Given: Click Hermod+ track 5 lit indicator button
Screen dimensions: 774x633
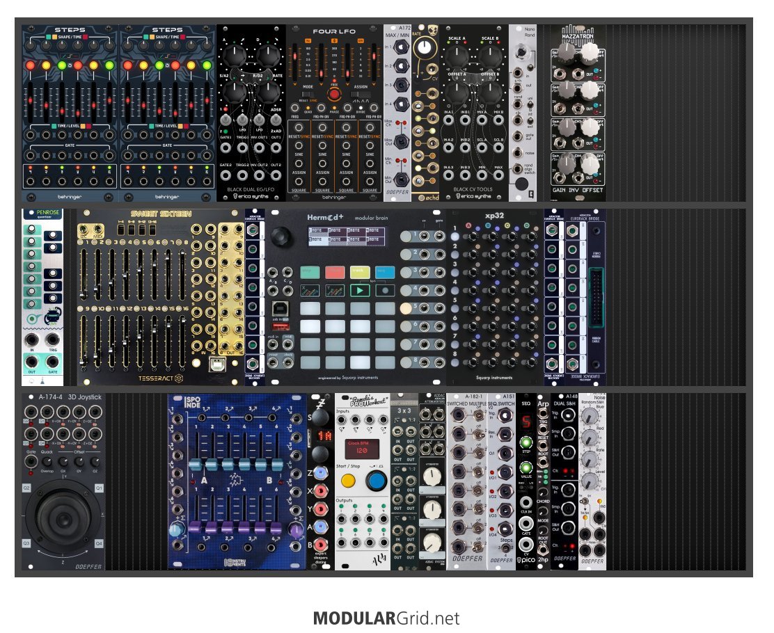Looking at the screenshot, I should 406,308.
